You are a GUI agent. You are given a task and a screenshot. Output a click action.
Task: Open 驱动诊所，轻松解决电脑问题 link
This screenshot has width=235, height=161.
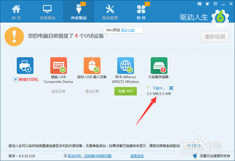90,156
